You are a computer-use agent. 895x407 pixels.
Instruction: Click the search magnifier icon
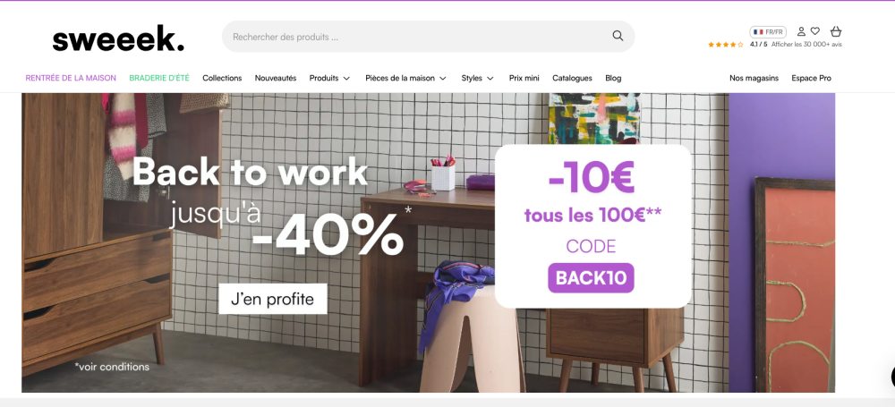(x=618, y=36)
